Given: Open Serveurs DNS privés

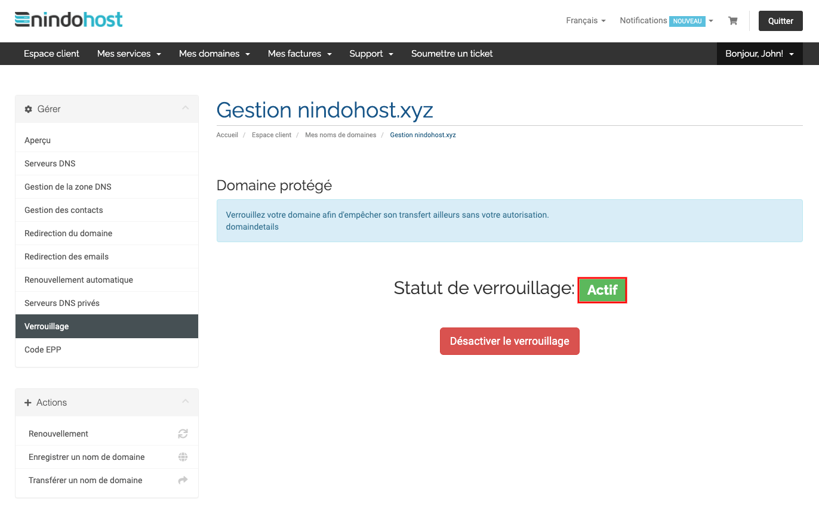Looking at the screenshot, I should click(107, 303).
